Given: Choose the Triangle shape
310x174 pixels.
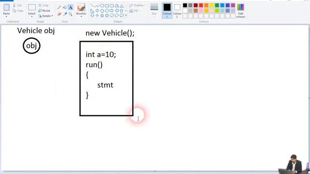Looking at the screenshot, I should pos(122,6).
